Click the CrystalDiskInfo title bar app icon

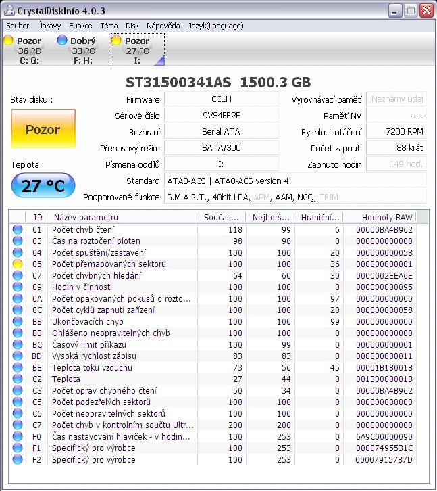click(9, 11)
